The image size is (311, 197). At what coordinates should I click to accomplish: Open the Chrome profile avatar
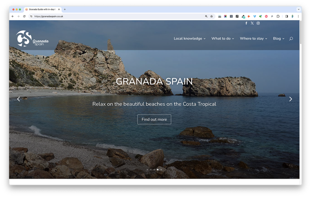(x=292, y=17)
